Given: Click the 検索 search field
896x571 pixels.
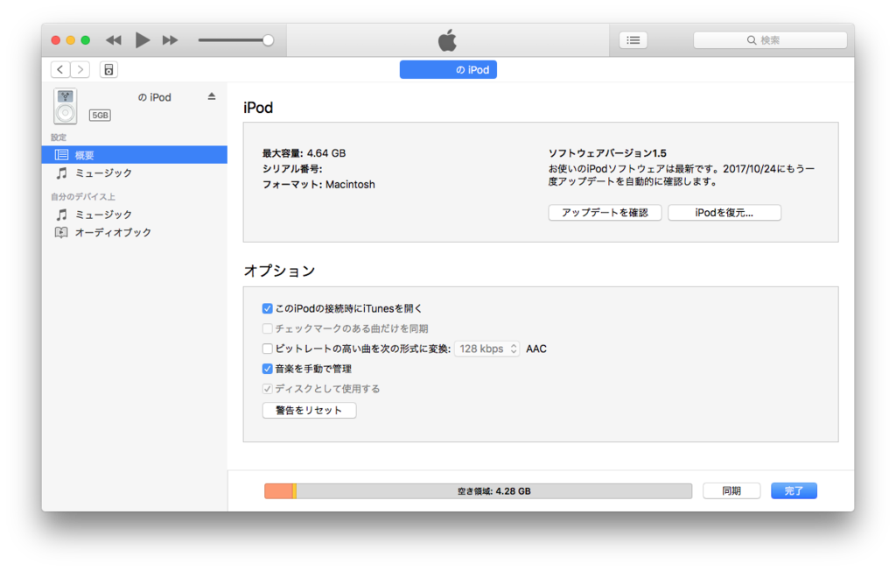Looking at the screenshot, I should pos(770,40).
